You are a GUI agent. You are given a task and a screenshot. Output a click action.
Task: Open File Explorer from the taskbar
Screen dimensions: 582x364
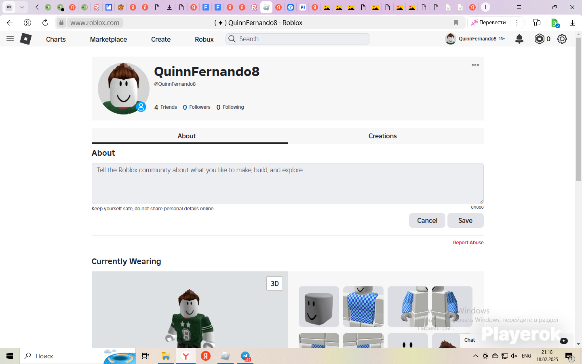(x=166, y=356)
